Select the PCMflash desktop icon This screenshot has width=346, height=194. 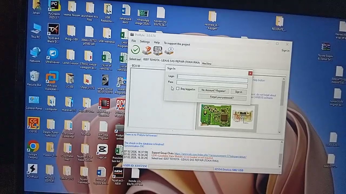(x=32, y=171)
